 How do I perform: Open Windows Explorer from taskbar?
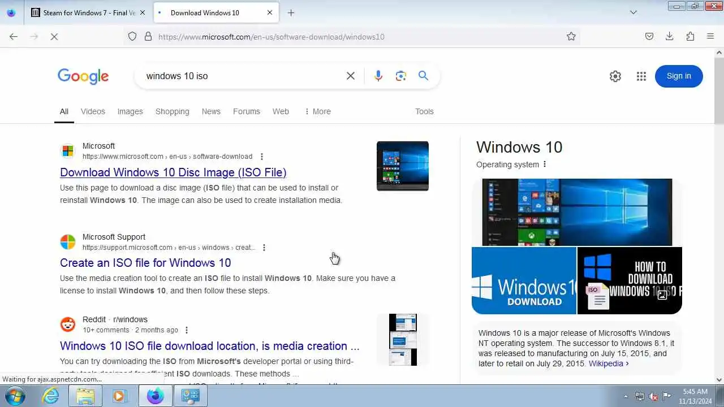click(85, 396)
